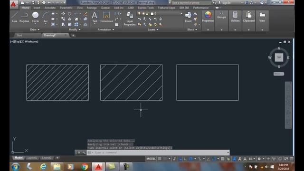Click Make Current layer icon
Screen dimensions: 304x171
coord(161,19)
